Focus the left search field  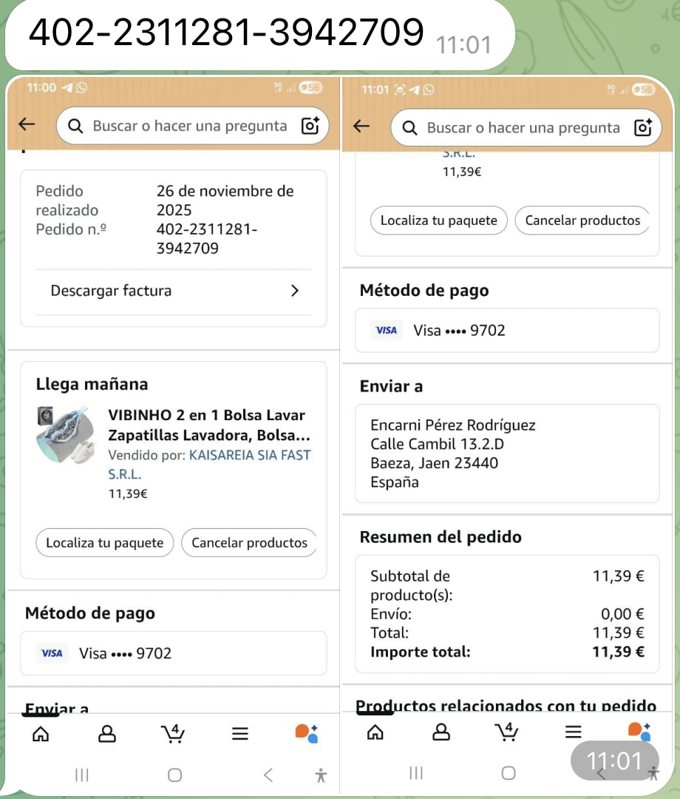192,125
